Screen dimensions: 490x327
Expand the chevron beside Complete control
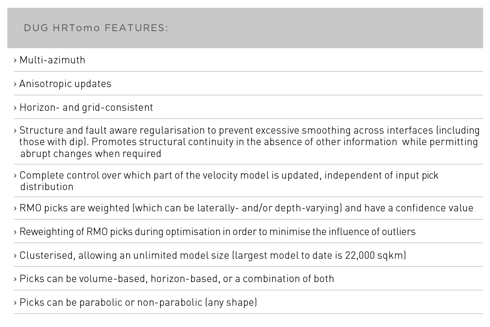16,176
